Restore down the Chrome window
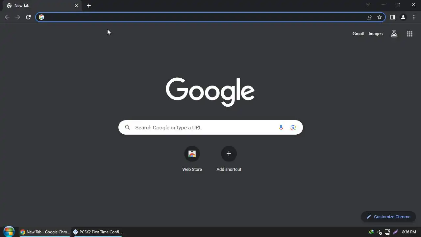The image size is (421, 237). click(x=398, y=5)
